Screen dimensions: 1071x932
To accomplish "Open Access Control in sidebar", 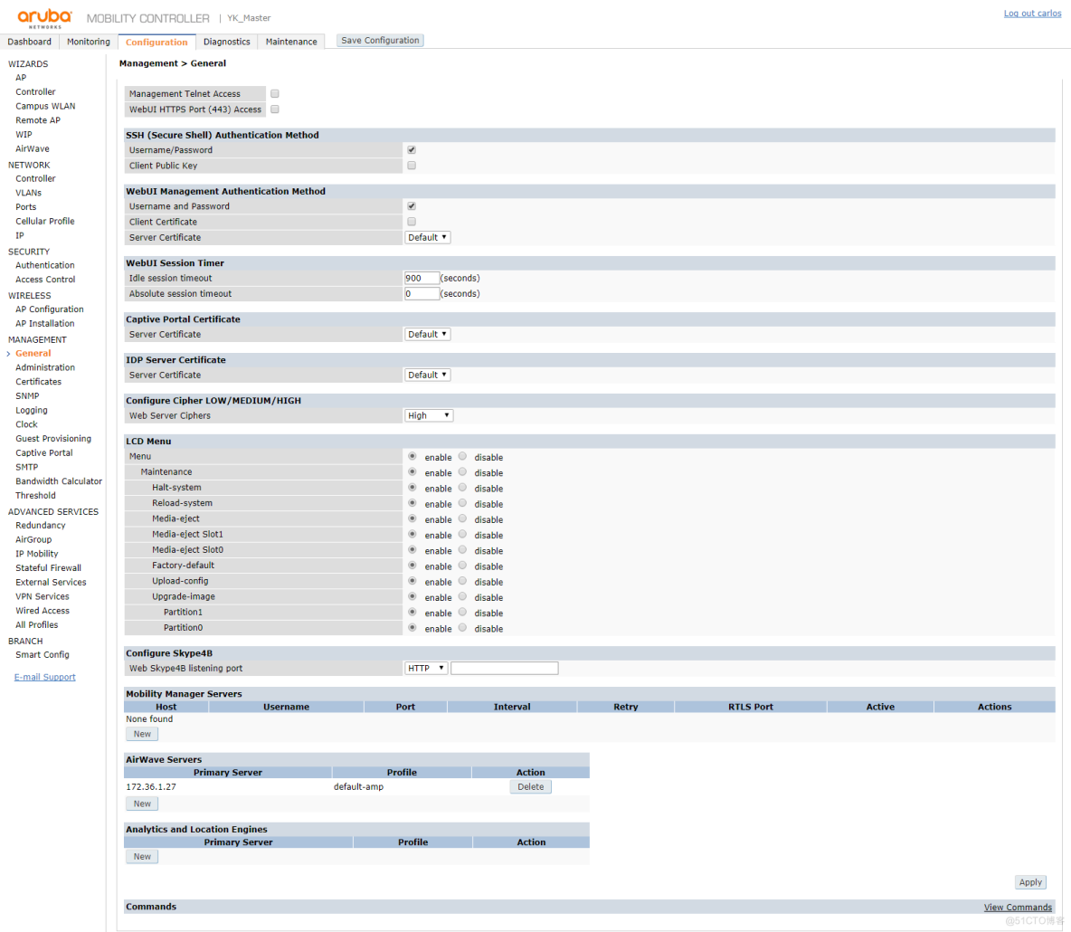I will click(x=46, y=280).
